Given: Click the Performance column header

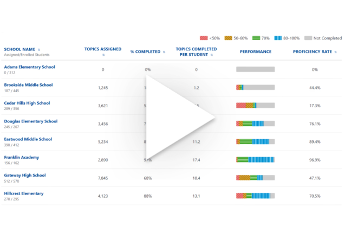Looking at the screenshot, I should (255, 52).
